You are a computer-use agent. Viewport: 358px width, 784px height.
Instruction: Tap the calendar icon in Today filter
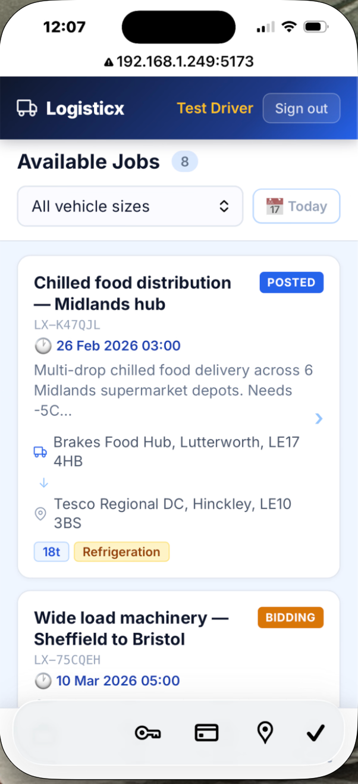[x=274, y=206]
